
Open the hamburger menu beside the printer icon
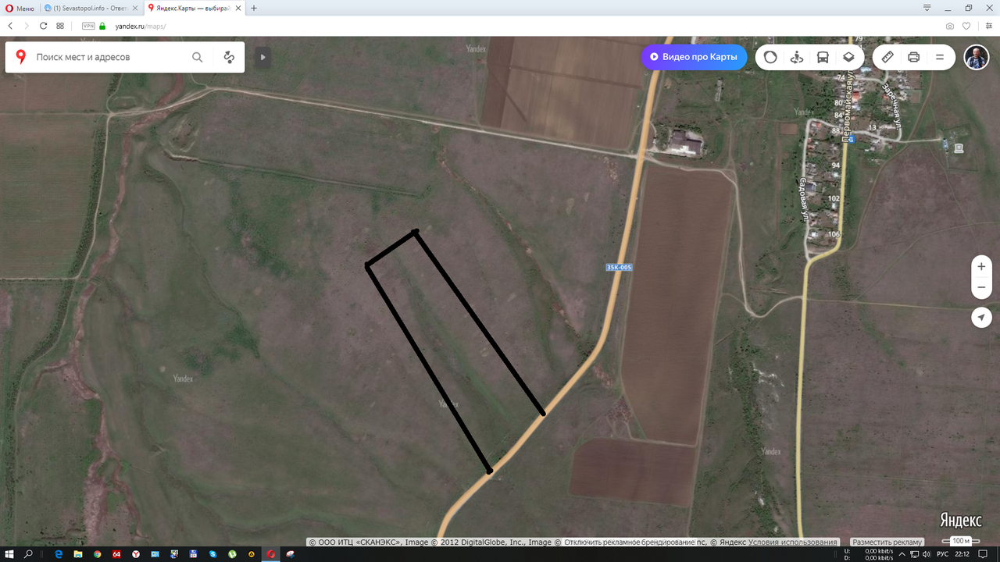tap(939, 56)
